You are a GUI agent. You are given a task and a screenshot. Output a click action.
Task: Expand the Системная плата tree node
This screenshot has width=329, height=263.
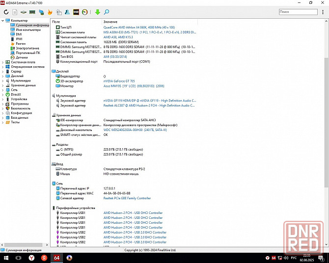pos(3,62)
